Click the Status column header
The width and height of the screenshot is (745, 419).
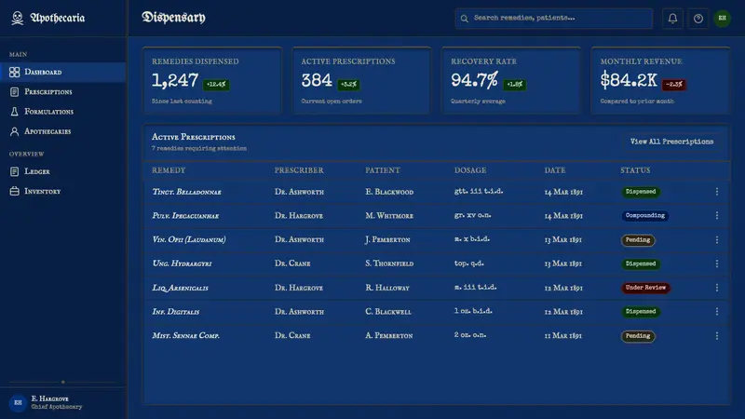click(635, 170)
